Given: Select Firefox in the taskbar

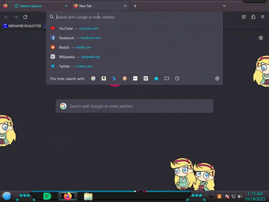Looking at the screenshot, I should click(68, 196).
